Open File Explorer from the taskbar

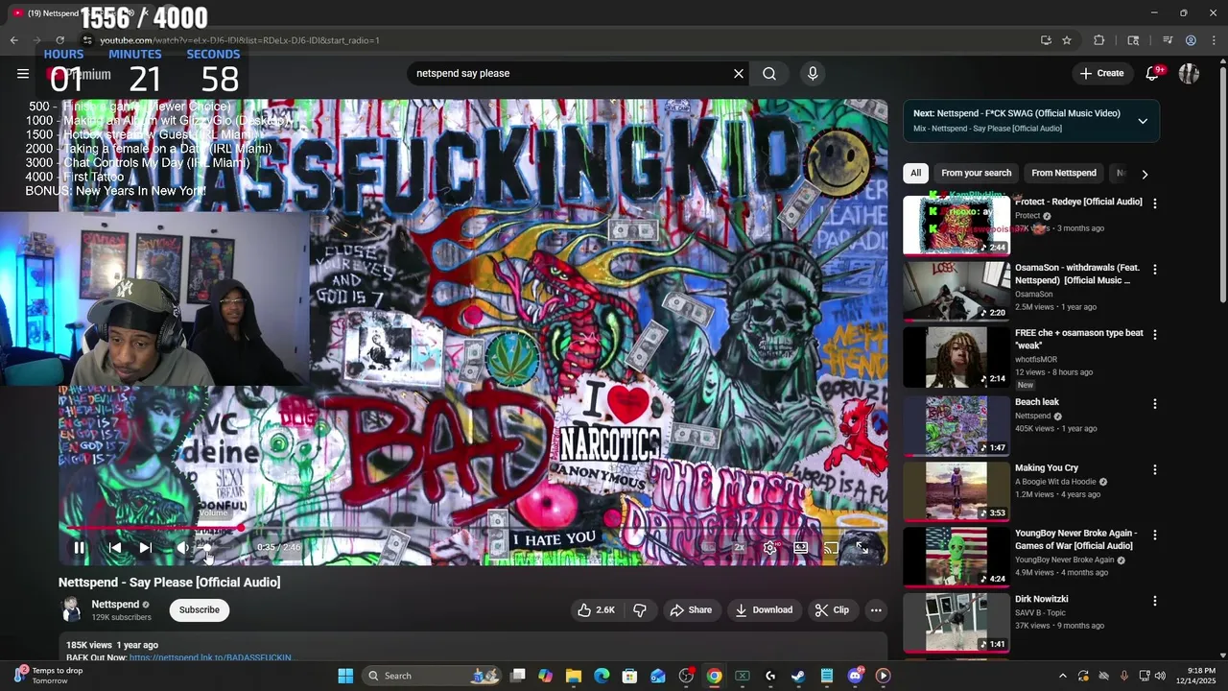(574, 676)
